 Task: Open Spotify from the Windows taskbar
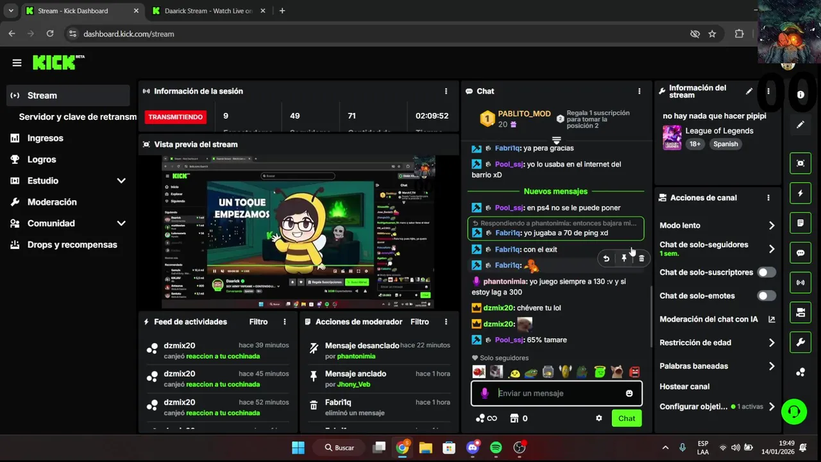496,447
